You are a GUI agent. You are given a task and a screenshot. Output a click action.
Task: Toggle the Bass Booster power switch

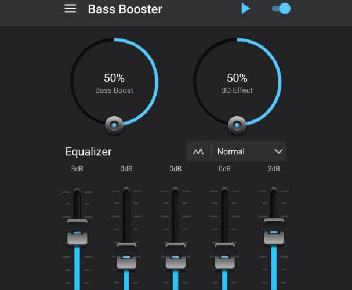pos(281,9)
